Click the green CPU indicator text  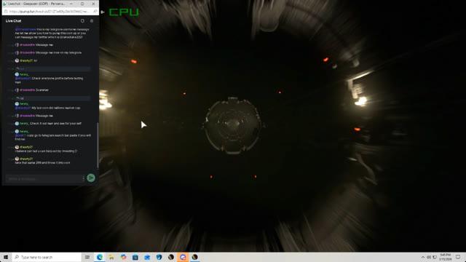point(124,12)
